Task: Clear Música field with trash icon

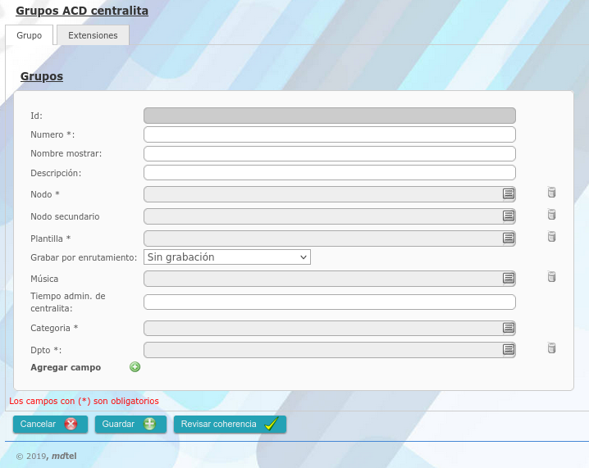Action: click(x=551, y=276)
